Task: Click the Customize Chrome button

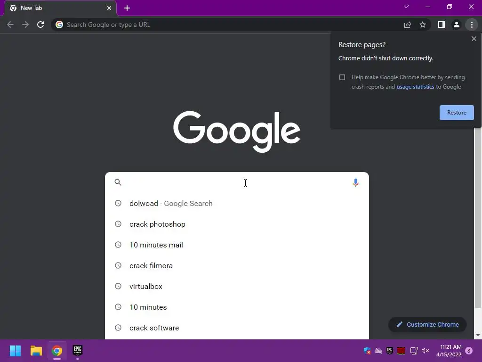Action: [427, 324]
